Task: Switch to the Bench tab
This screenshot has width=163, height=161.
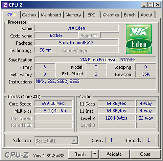Action: (130, 15)
